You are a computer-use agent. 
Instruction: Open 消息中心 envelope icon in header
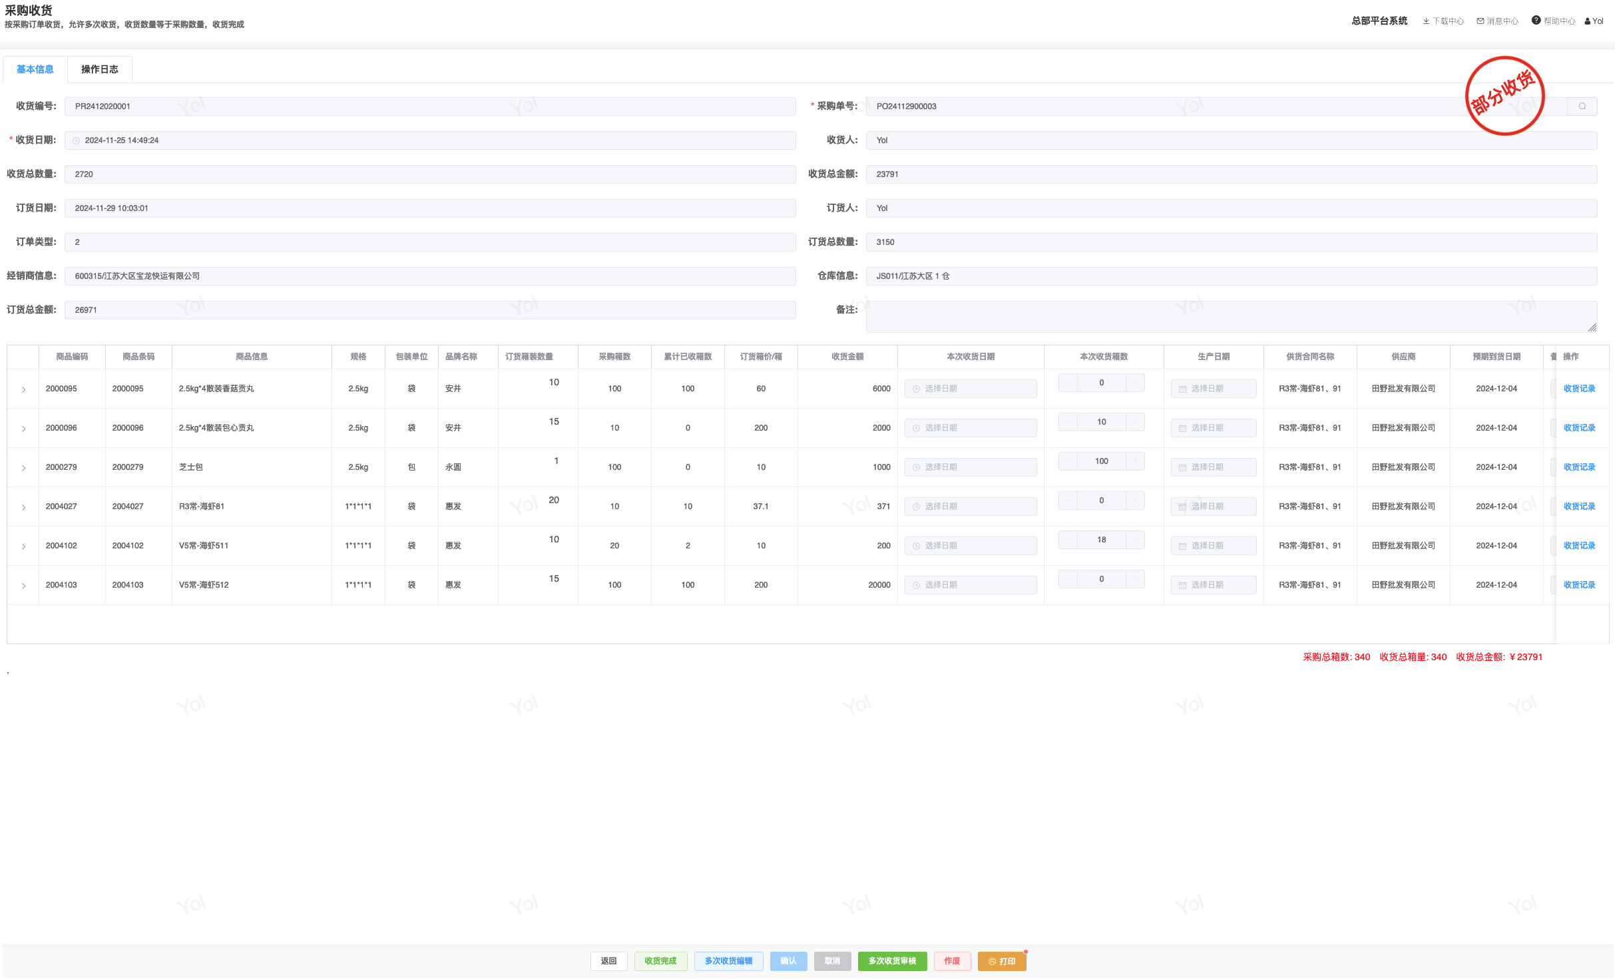click(1481, 21)
